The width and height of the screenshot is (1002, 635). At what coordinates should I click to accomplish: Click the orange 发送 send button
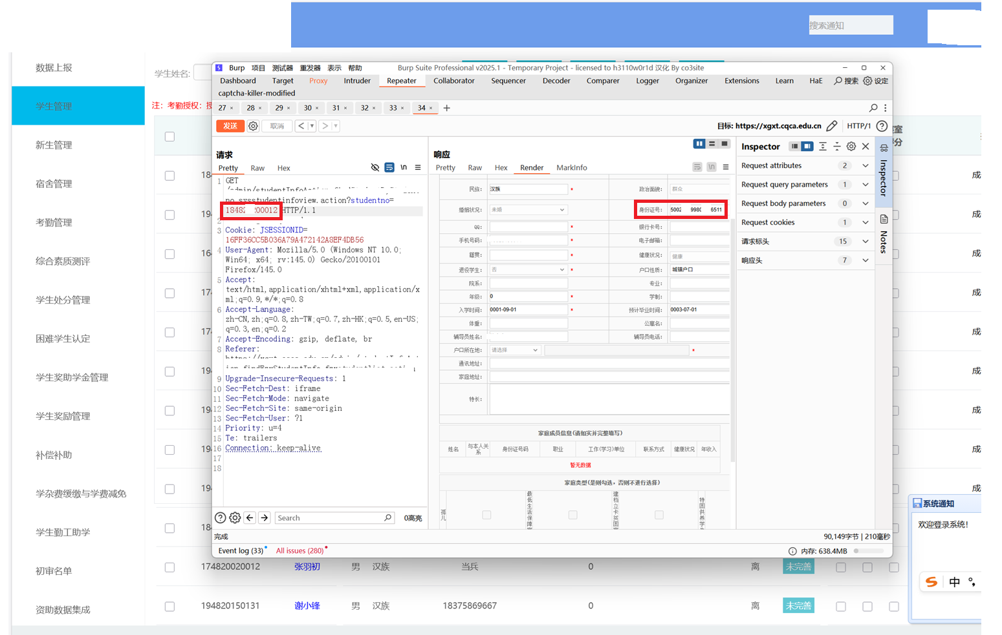click(x=230, y=126)
